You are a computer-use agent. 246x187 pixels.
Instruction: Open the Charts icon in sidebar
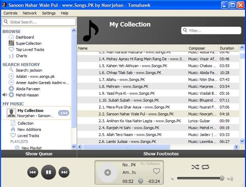tap(11, 56)
